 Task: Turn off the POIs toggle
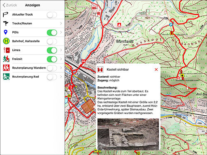[x=52, y=33]
